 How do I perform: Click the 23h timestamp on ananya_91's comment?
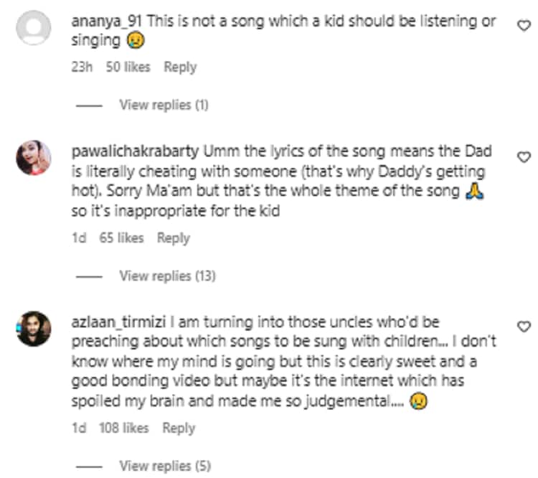82,67
